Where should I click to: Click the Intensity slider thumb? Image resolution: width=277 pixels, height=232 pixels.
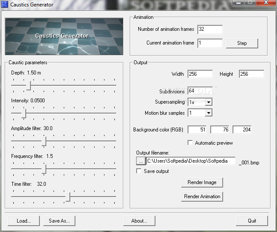tap(24, 113)
